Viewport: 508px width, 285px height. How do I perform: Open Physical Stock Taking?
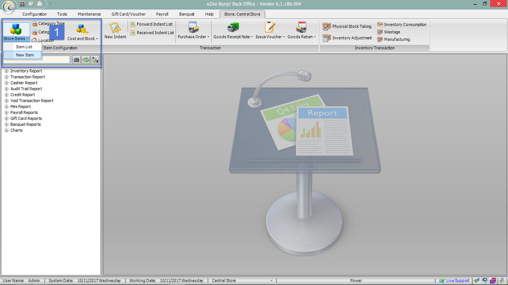[347, 26]
